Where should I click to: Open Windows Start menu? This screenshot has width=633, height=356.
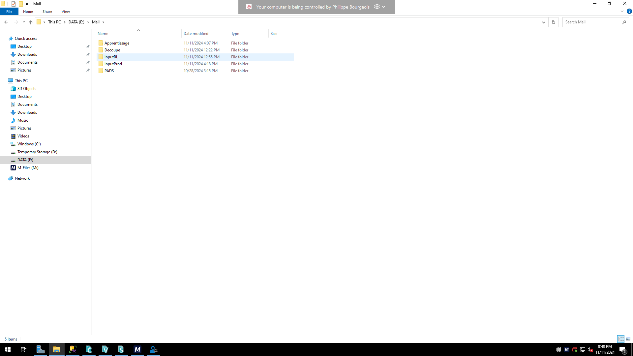click(x=8, y=349)
